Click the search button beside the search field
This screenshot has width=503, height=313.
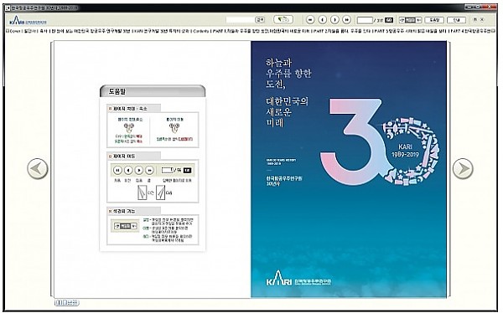(x=260, y=20)
